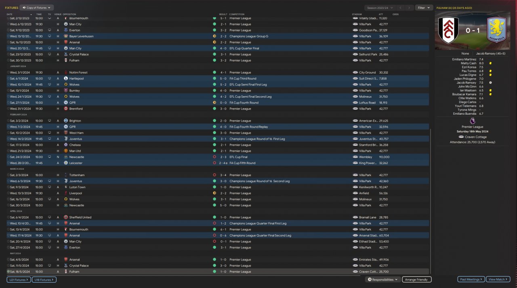Go to the previous season with the left arrow

tap(400, 8)
